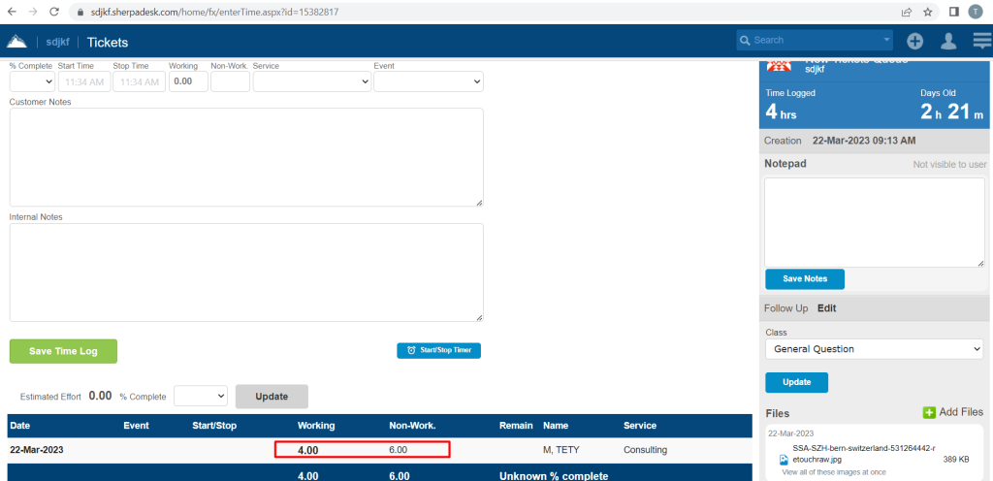This screenshot has height=481, width=993.
Task: Click the Working column header
Action: tap(316, 426)
